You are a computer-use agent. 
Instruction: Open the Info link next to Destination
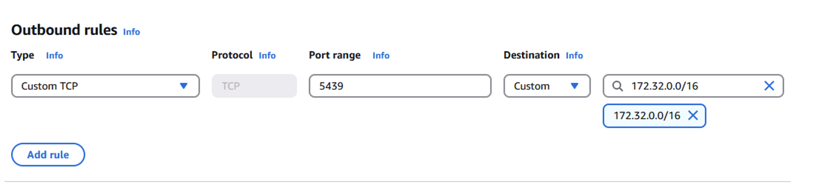[x=574, y=55]
